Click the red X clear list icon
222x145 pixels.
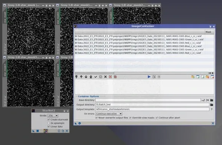coord(110,77)
